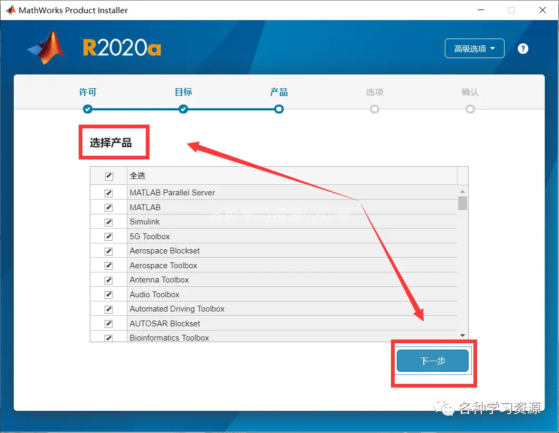Toggle the Antenna Toolbox checkbox
The width and height of the screenshot is (559, 433).
point(109,280)
